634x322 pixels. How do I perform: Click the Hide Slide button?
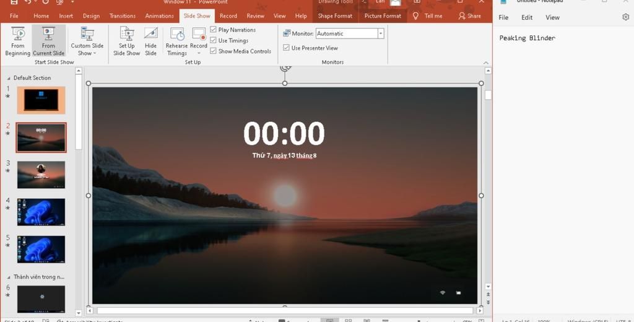151,41
